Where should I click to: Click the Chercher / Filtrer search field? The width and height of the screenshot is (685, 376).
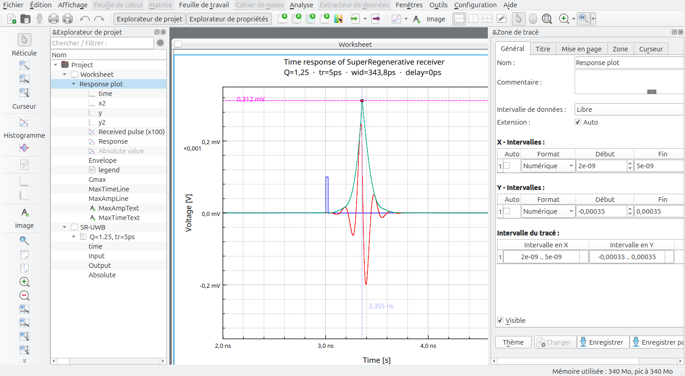[x=102, y=43]
